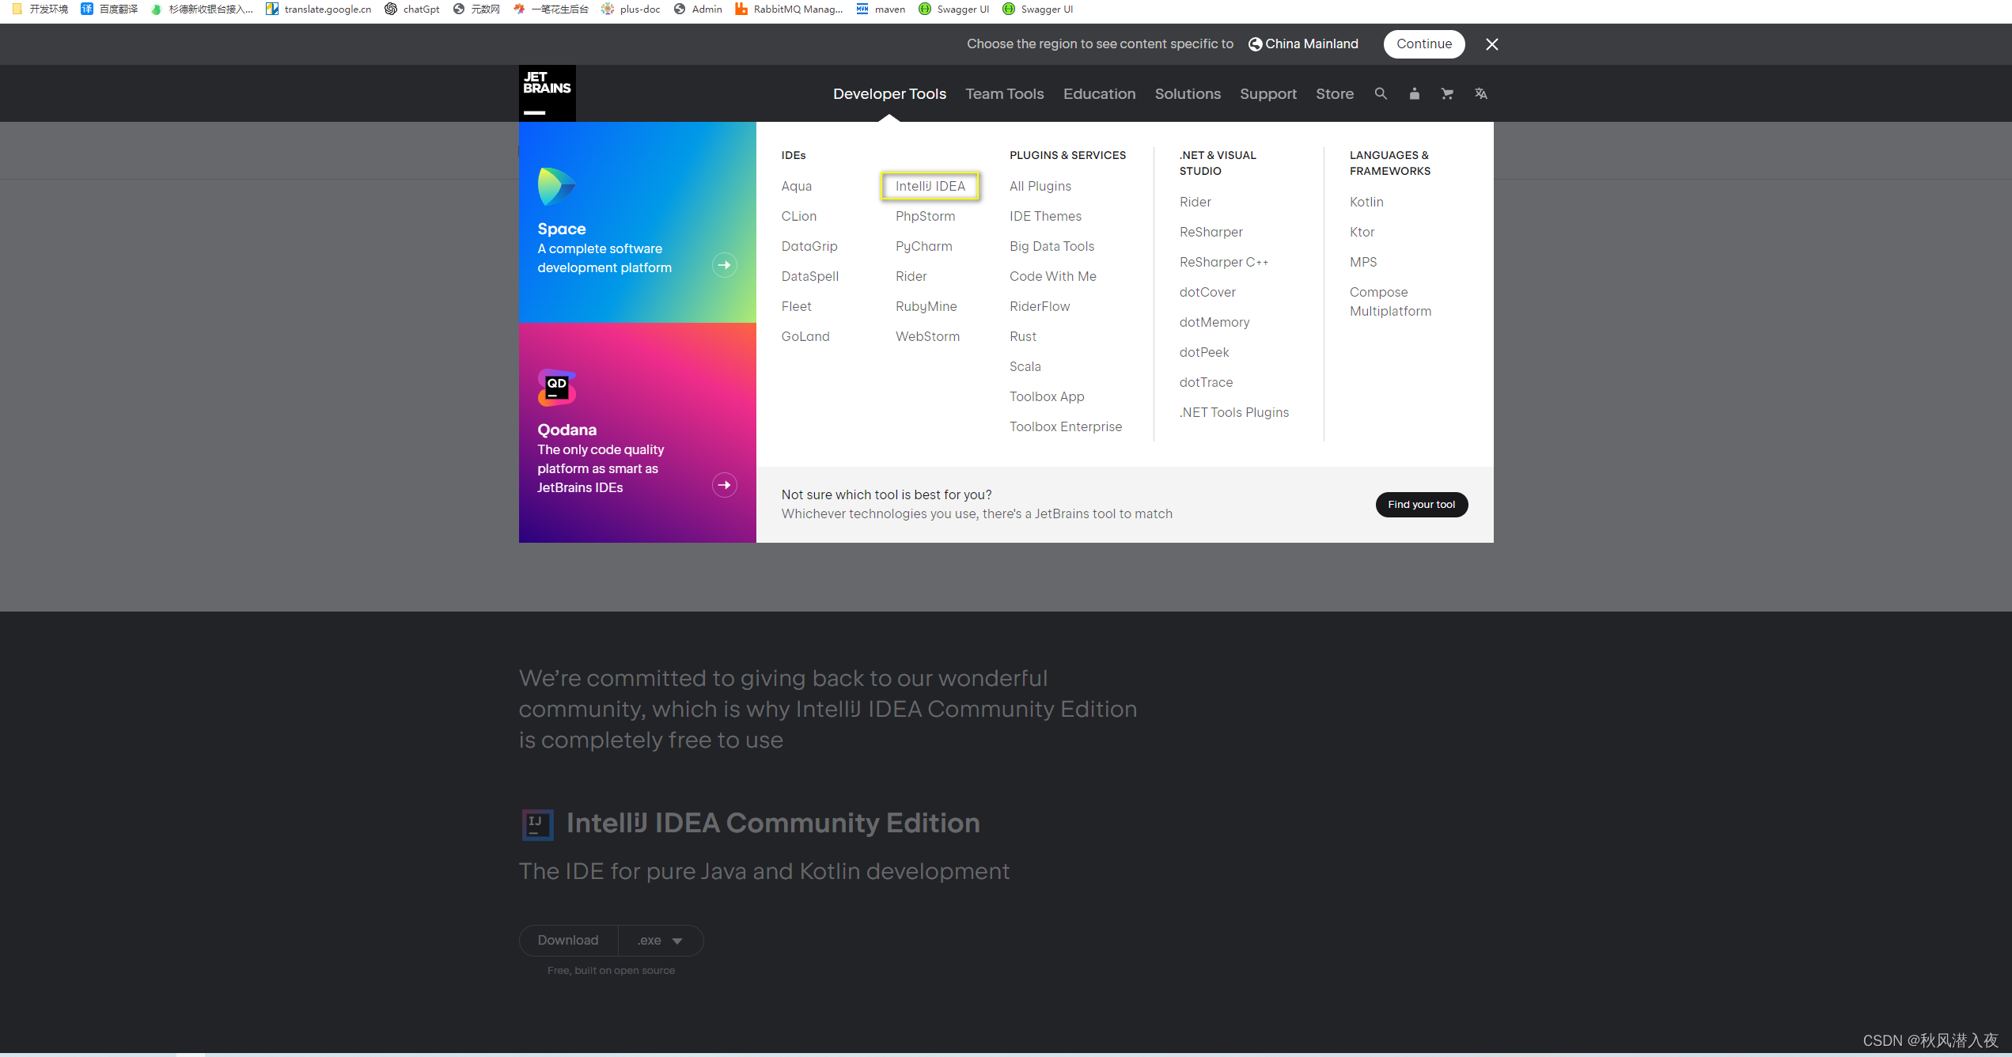Open the search magnifier icon
This screenshot has width=2012, height=1057.
tap(1381, 93)
